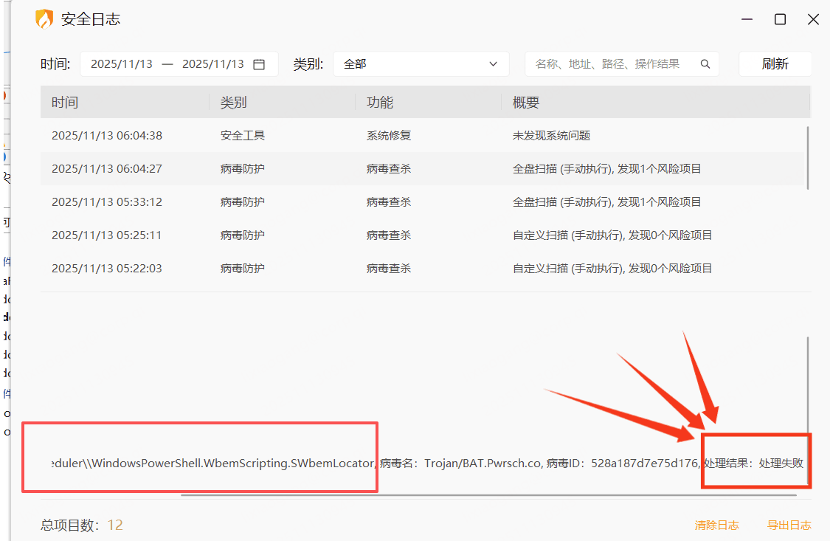Maximize the 安全日志 window

pos(780,20)
